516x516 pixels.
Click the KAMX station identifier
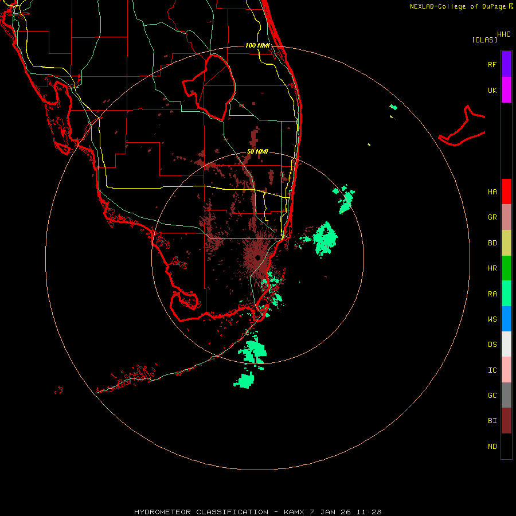point(294,512)
